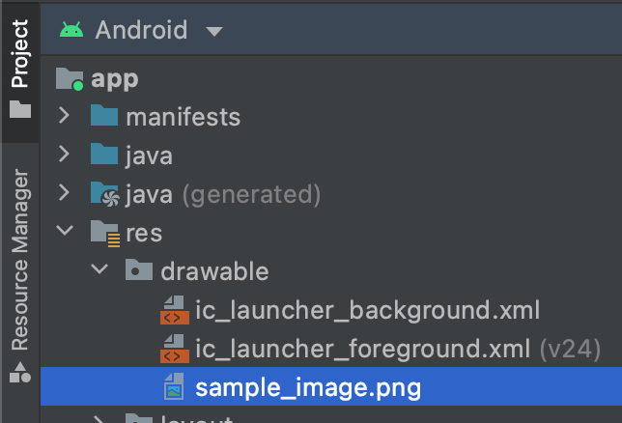Expand the java folder

click(65, 155)
